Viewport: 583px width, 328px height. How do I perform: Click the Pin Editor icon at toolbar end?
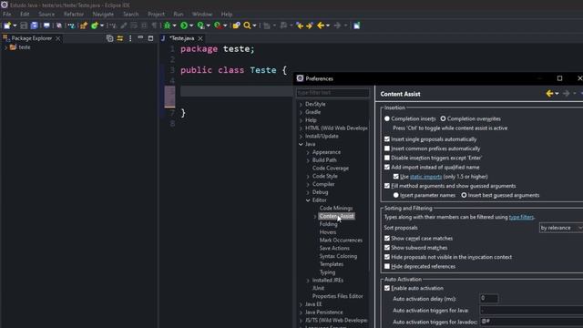tap(356, 26)
